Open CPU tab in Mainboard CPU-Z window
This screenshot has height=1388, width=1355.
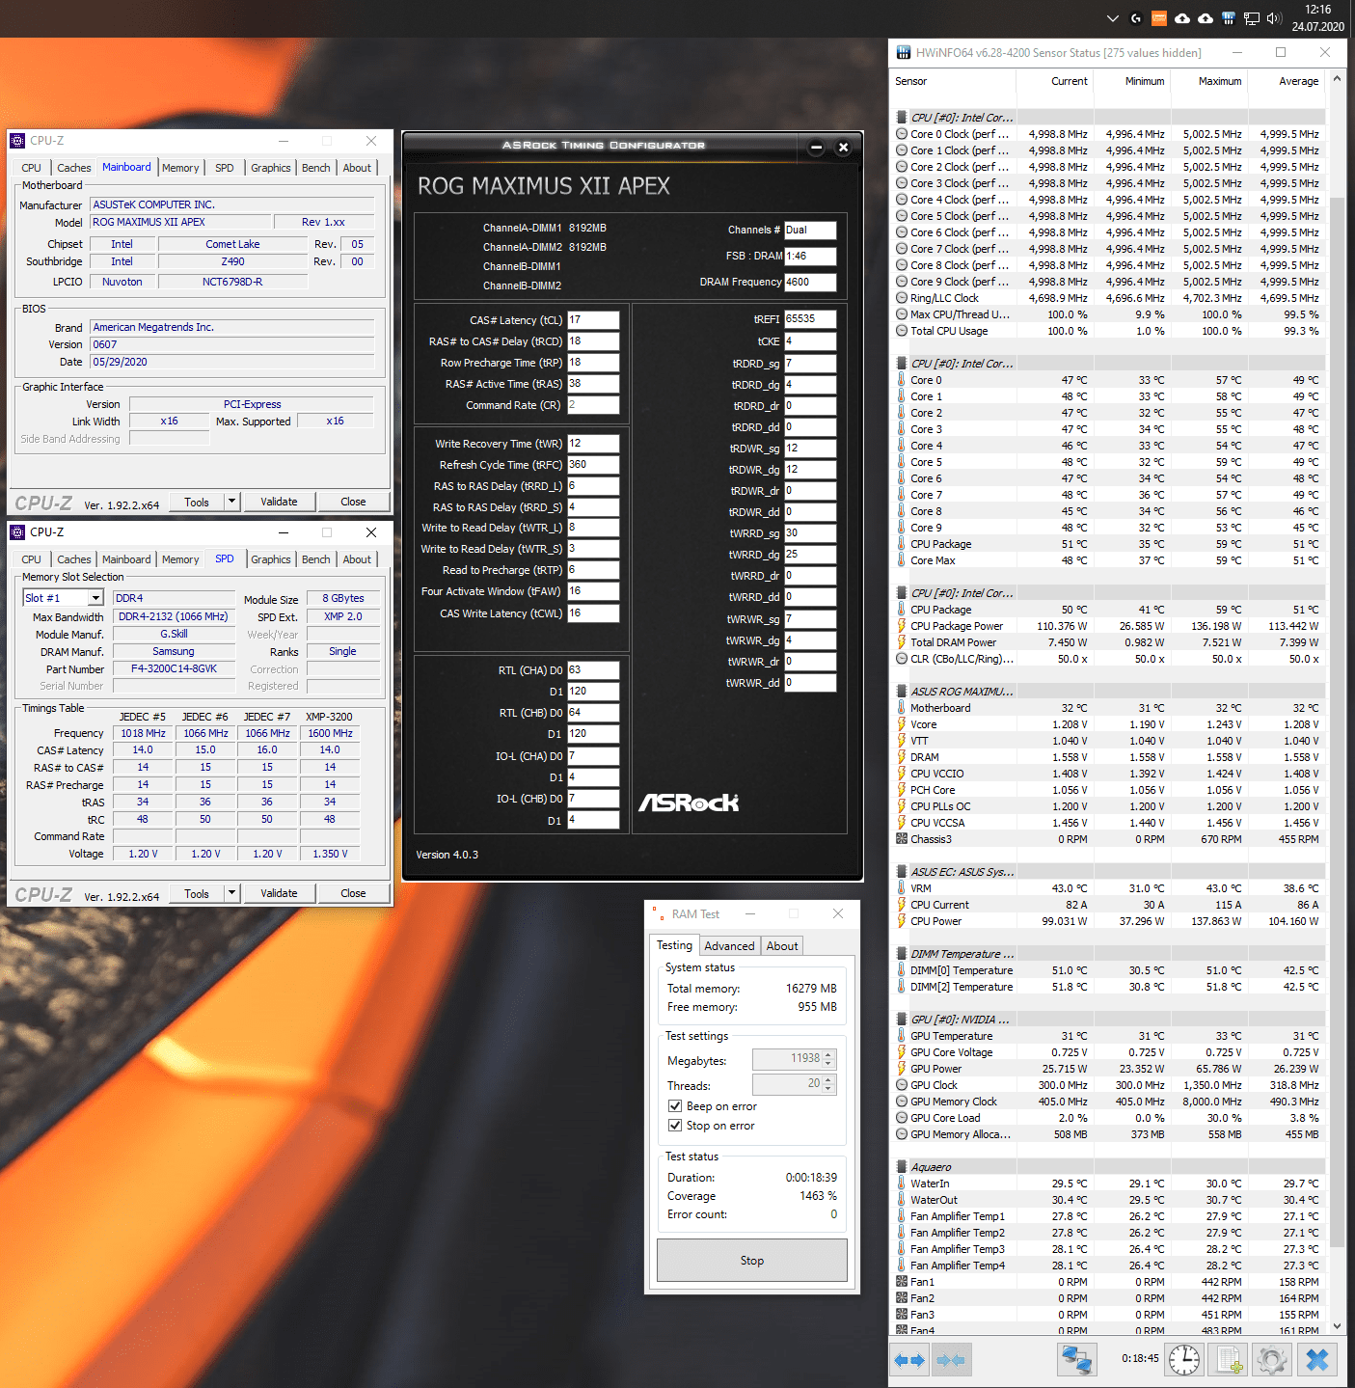pos(32,168)
